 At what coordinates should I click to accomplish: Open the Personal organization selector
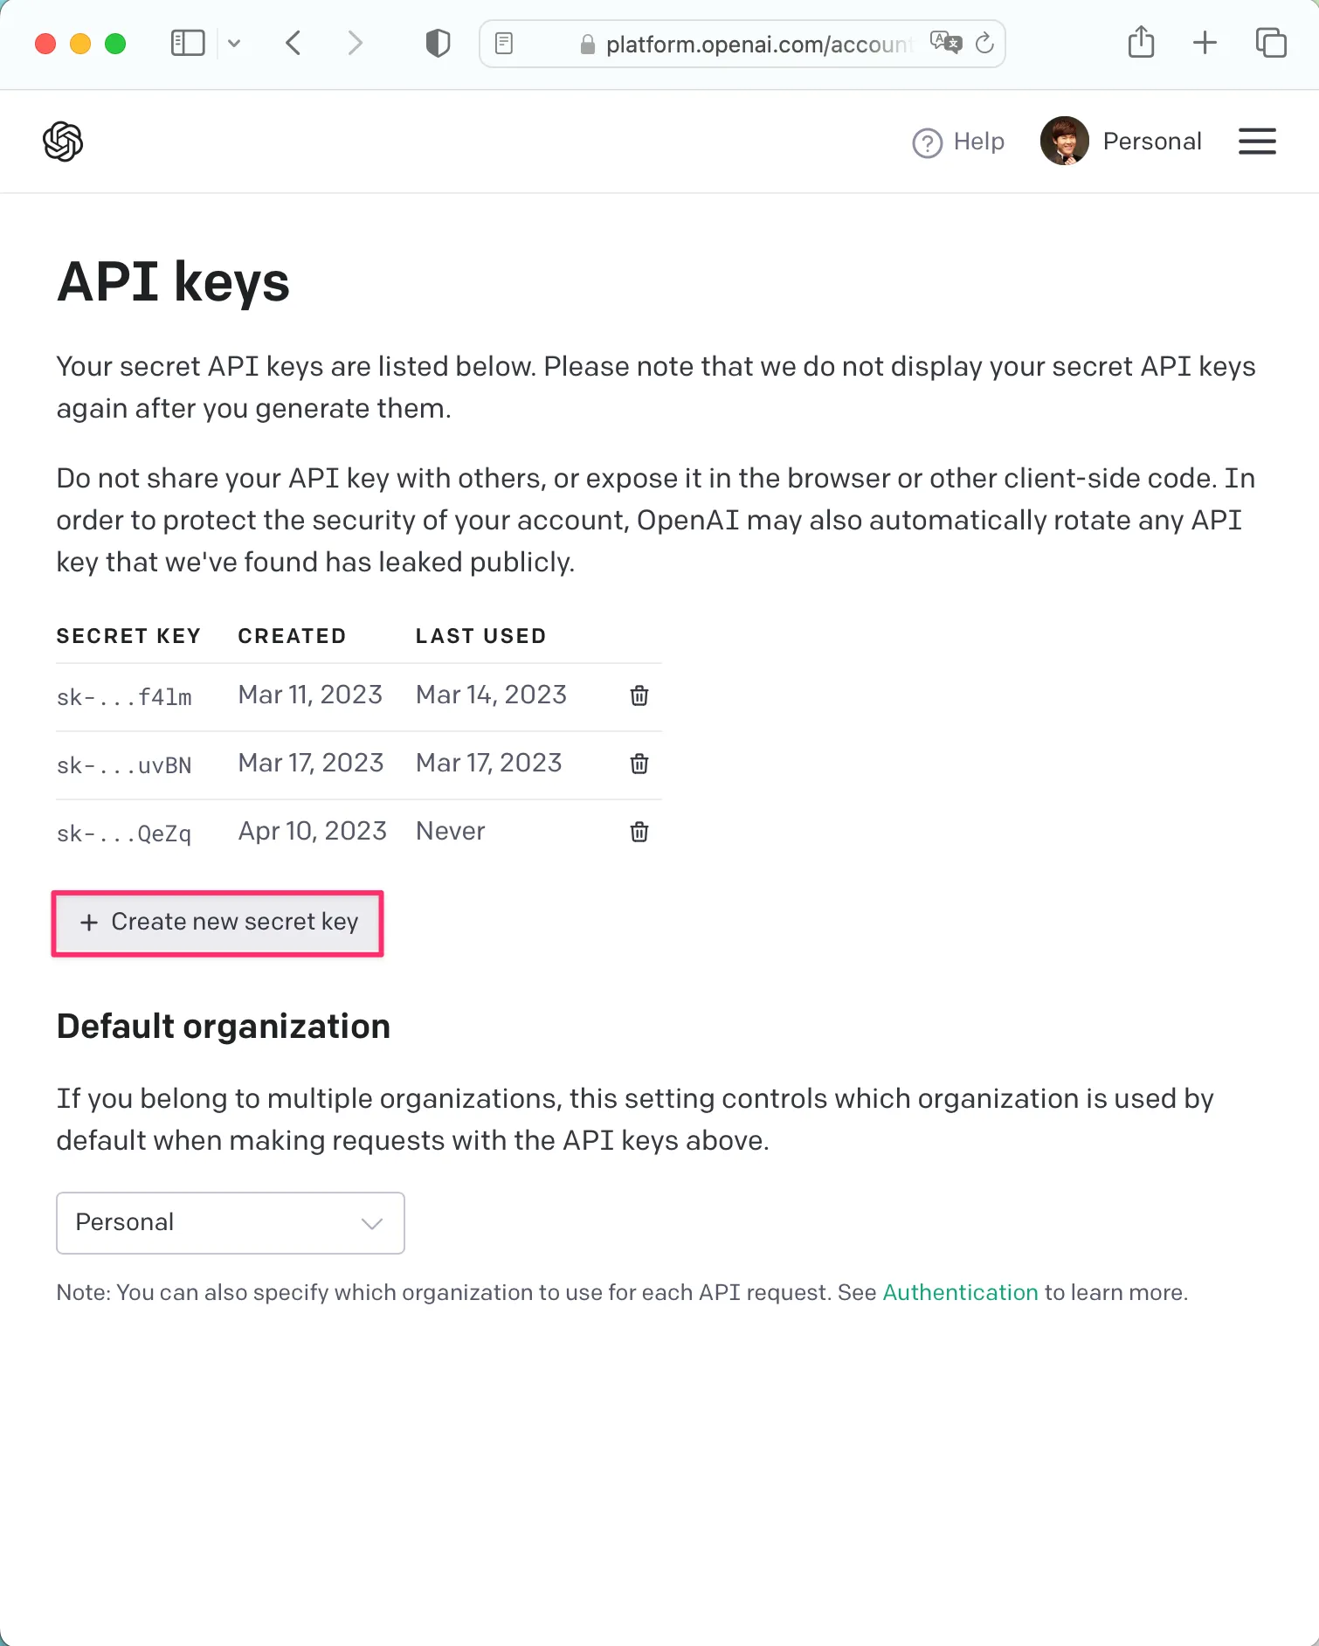pyautogui.click(x=230, y=1223)
